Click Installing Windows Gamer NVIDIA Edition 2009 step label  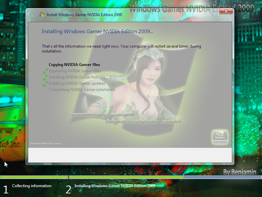pyautogui.click(x=115, y=186)
